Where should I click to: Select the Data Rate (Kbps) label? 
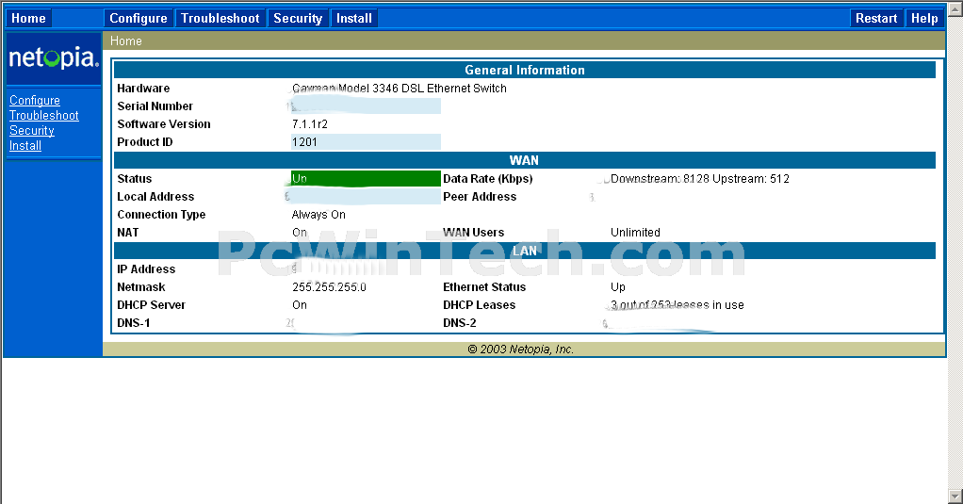[488, 179]
